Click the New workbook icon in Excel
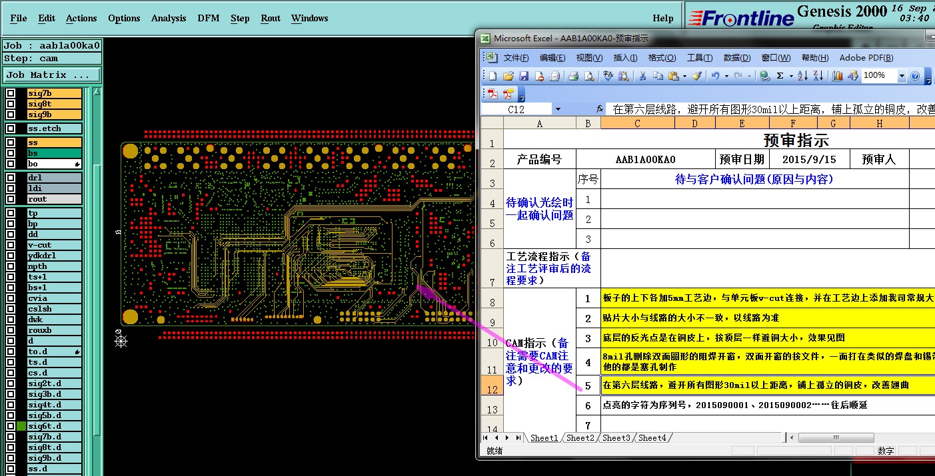The width and height of the screenshot is (935, 476). 493,76
